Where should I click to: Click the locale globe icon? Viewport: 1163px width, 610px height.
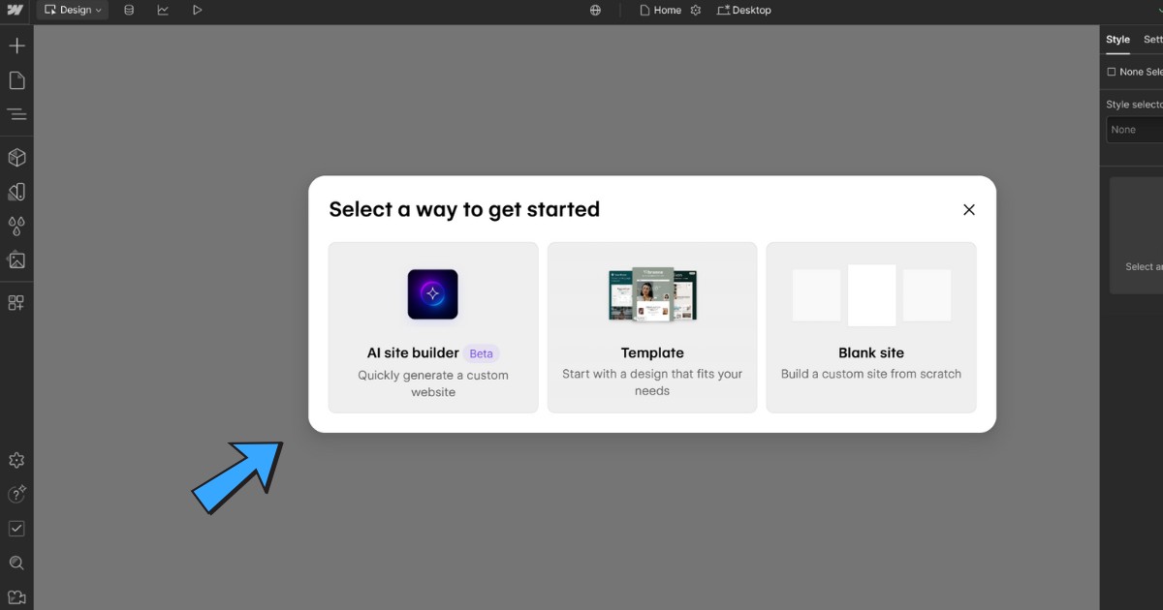[596, 10]
